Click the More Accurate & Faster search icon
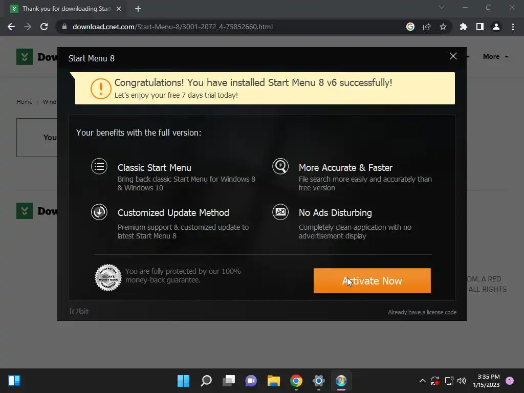The width and height of the screenshot is (524, 393). [x=280, y=166]
